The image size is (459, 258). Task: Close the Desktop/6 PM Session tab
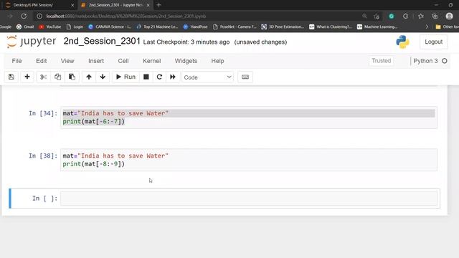[72, 5]
